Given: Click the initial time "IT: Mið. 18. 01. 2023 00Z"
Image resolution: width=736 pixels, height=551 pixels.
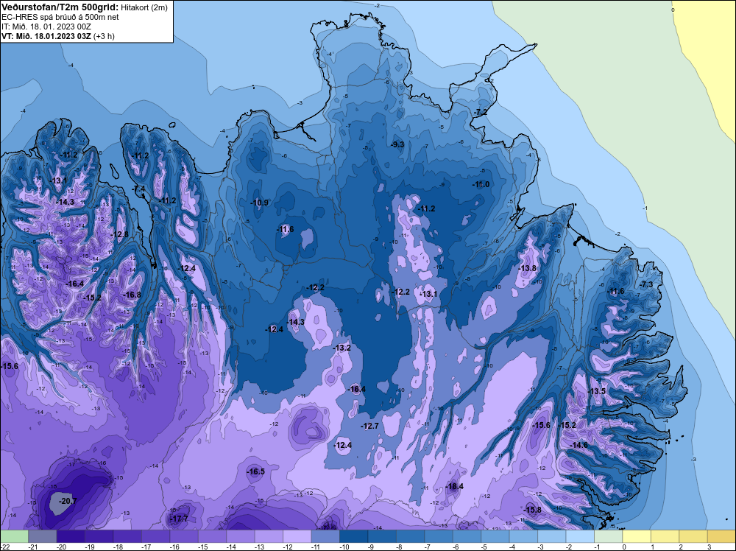Looking at the screenshot, I should coord(46,27).
